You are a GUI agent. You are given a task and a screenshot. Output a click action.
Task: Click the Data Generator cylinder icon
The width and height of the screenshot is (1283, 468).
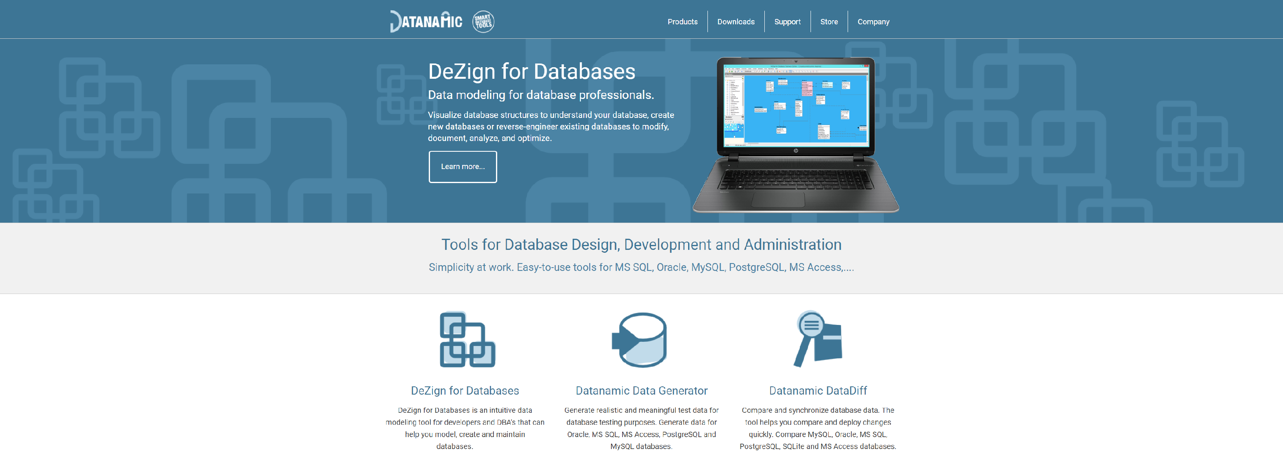[639, 340]
